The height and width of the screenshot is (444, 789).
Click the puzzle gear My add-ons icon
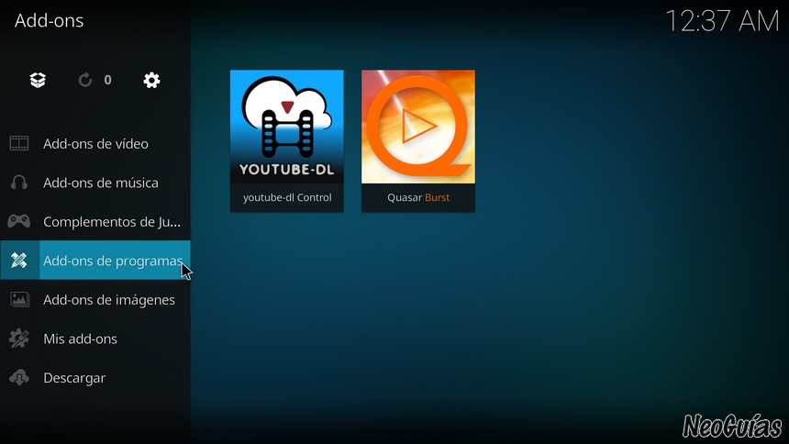(x=19, y=339)
